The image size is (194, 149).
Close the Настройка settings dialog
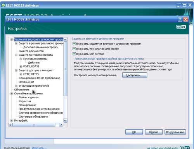pyautogui.click(x=185, y=19)
